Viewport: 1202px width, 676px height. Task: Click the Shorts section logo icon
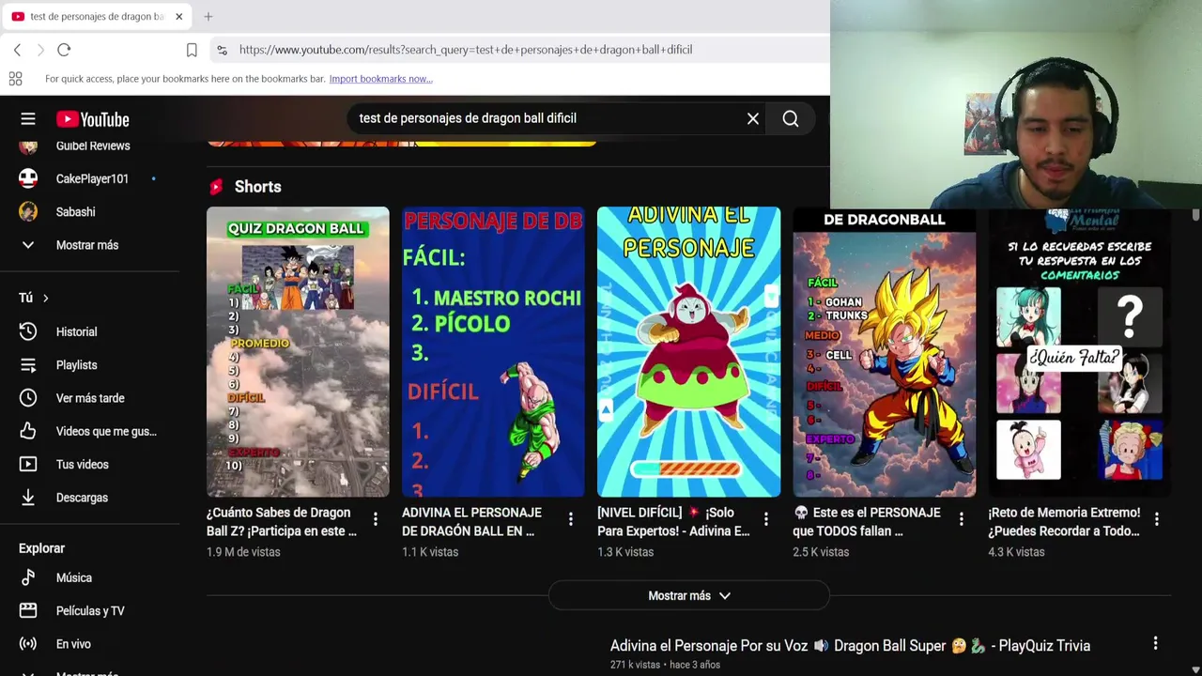tap(216, 187)
